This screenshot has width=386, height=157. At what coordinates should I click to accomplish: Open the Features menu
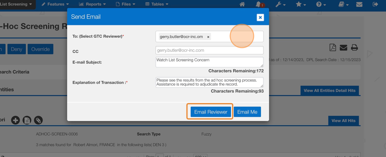tap(55, 4)
